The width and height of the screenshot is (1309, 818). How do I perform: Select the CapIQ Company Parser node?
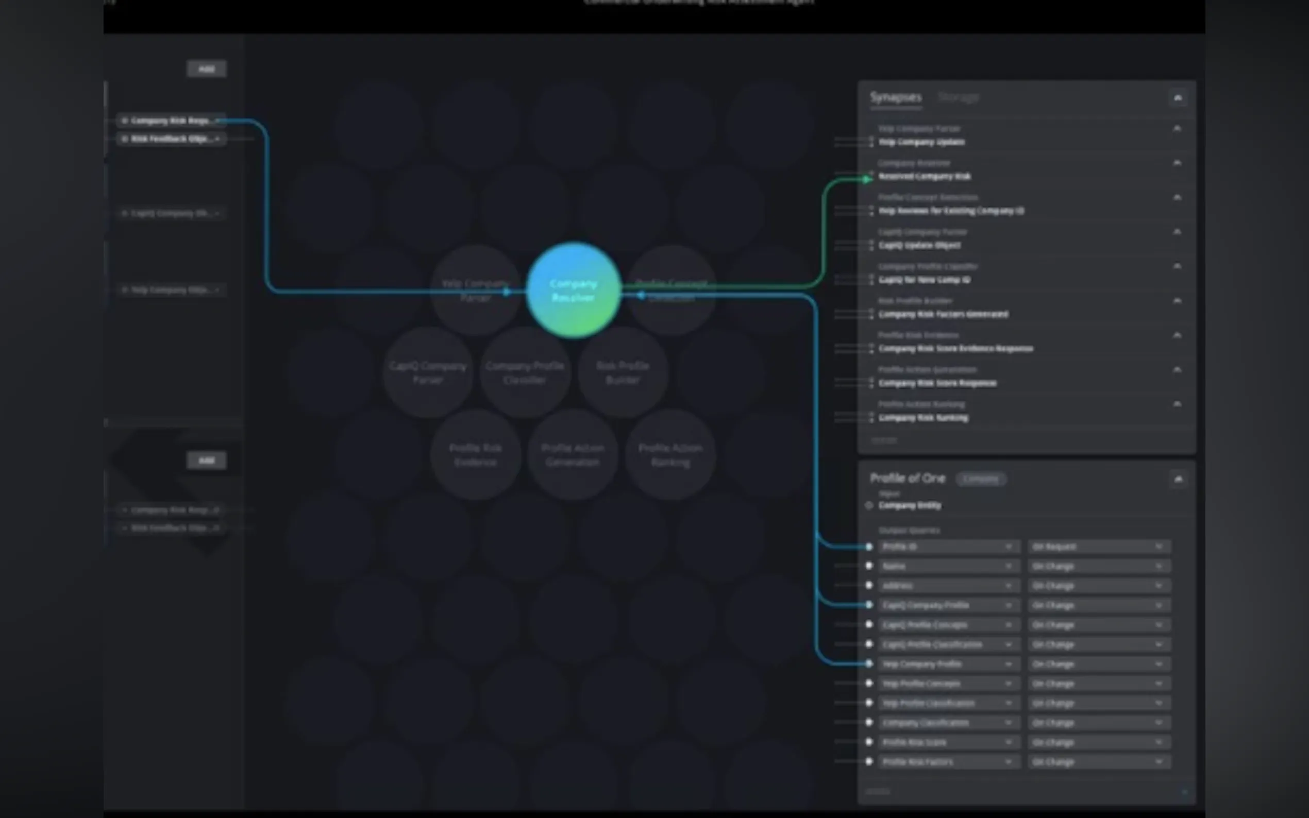[x=428, y=373]
